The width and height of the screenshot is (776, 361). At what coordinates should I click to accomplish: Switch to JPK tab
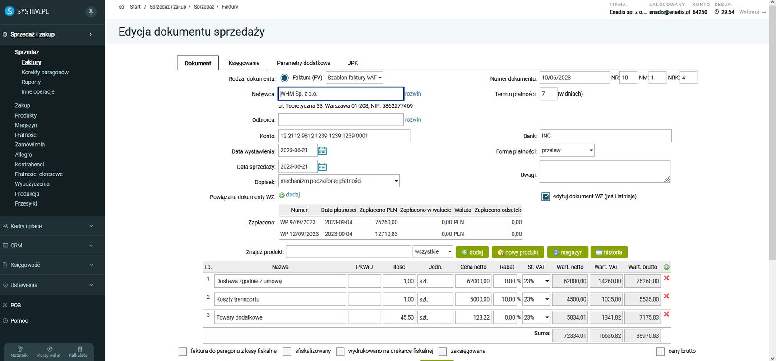[353, 63]
